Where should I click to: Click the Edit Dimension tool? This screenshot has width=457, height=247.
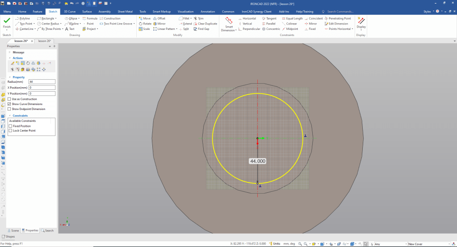point(338,24)
